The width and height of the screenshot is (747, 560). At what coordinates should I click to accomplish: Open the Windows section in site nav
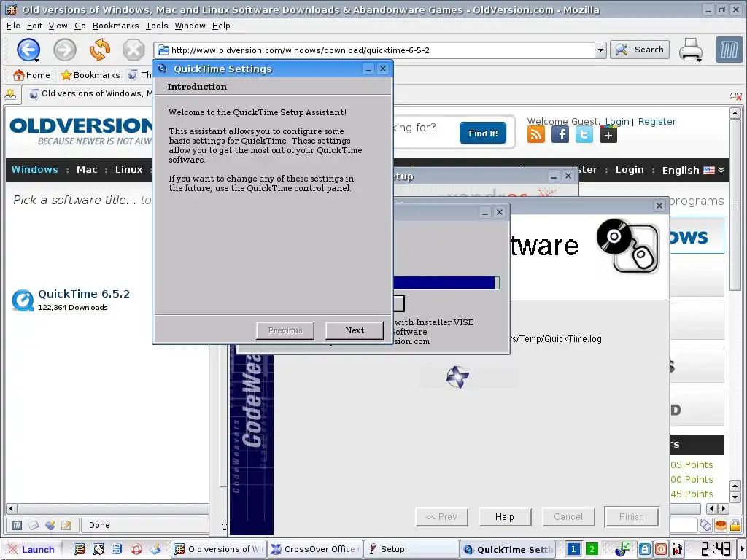tap(35, 169)
